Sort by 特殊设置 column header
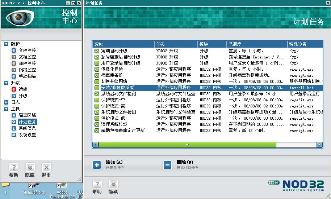The height and width of the screenshot is (199, 331). click(305, 44)
